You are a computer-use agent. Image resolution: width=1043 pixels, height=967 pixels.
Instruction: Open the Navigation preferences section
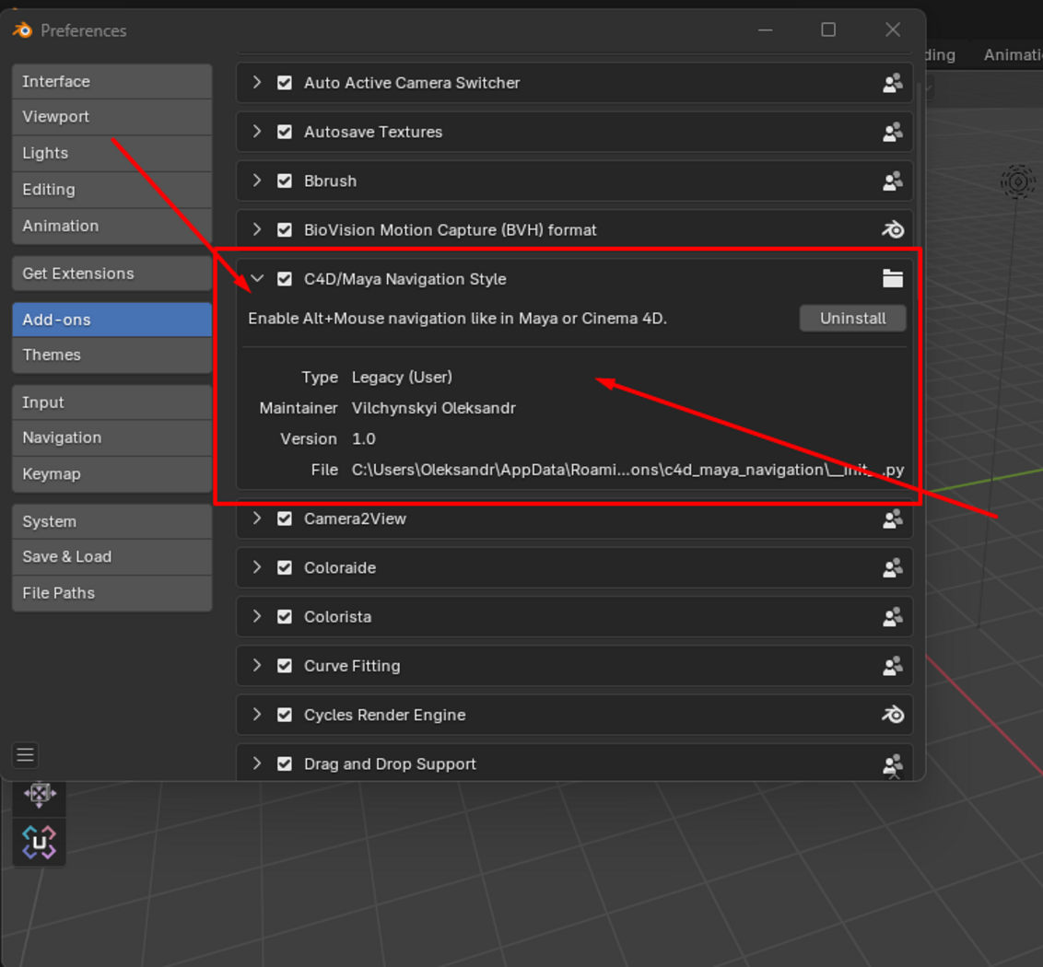(x=111, y=438)
